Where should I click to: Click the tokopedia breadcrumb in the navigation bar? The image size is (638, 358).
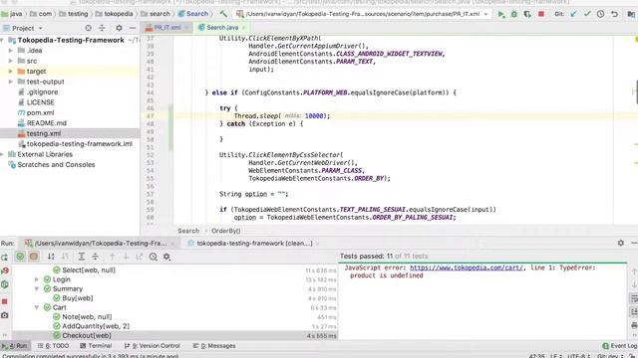114,14
